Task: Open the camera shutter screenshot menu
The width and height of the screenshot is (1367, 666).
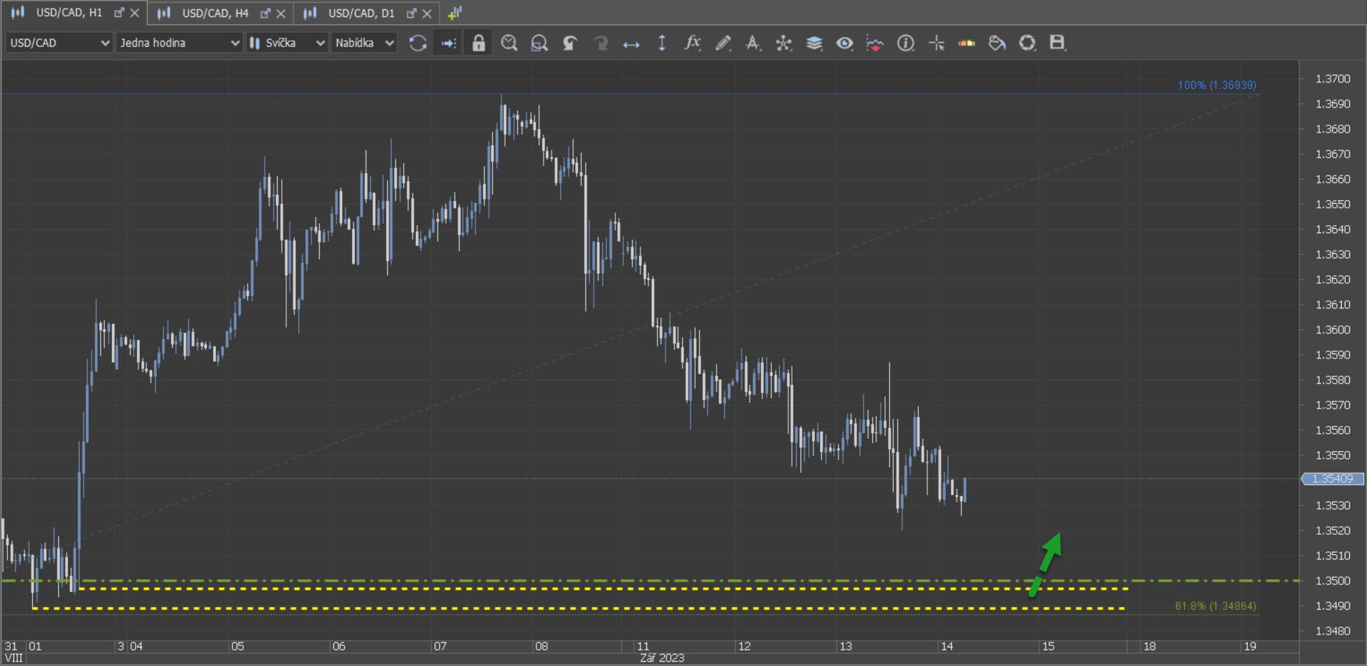Action: (1028, 43)
